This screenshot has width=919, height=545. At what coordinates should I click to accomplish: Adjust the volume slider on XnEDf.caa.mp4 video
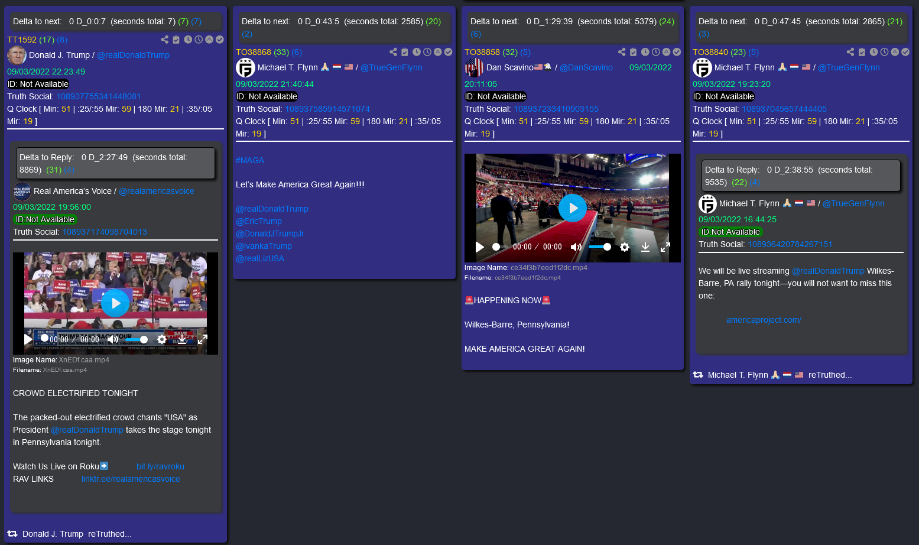tap(135, 339)
